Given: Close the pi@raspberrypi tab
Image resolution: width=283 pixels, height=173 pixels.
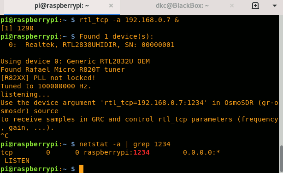Looking at the screenshot, I should (x=111, y=6).
